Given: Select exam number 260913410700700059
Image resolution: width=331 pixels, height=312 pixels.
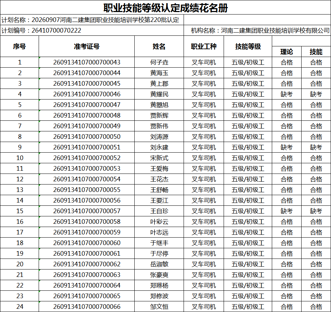Looking at the screenshot, I should pyautogui.click(x=86, y=232).
